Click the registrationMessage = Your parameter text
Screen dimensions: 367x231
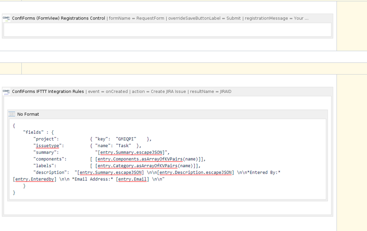[276, 18]
